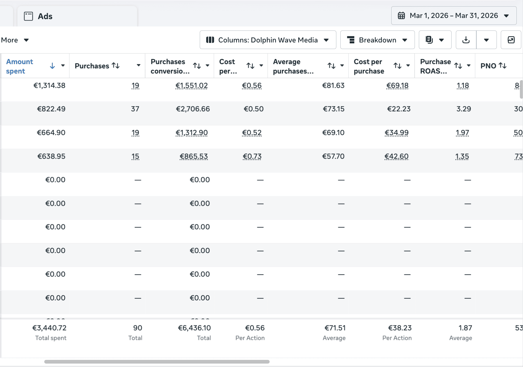Sort the Cost per purchase column
Viewport: 523px width, 367px height.
pos(398,66)
